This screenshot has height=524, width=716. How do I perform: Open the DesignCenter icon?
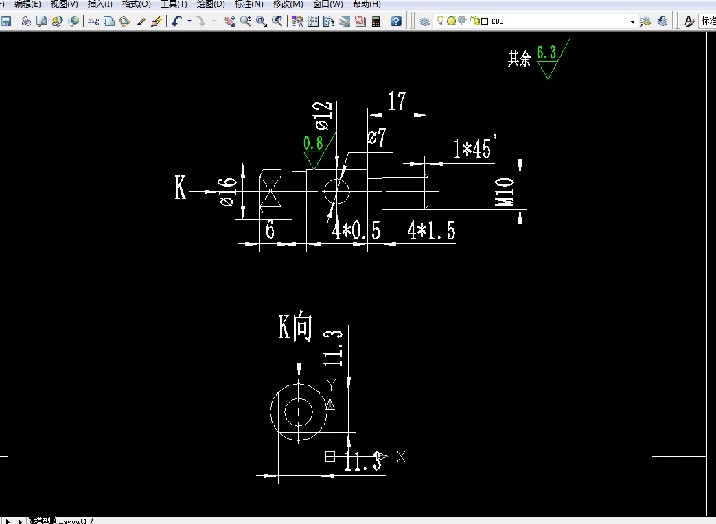click(313, 21)
